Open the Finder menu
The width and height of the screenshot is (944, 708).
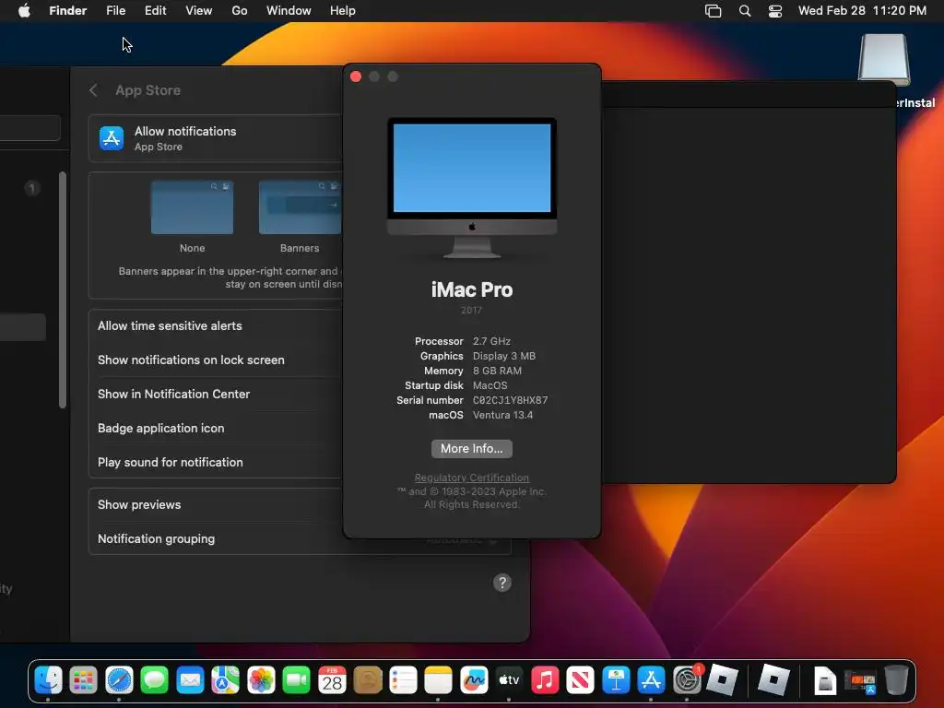point(68,11)
